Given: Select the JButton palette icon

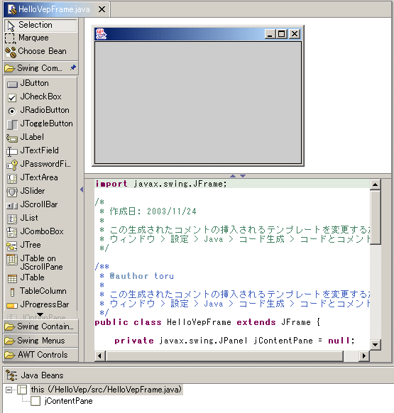Looking at the screenshot, I should (x=12, y=84).
